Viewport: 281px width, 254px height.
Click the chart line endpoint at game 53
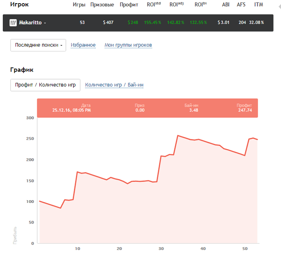click(x=257, y=139)
